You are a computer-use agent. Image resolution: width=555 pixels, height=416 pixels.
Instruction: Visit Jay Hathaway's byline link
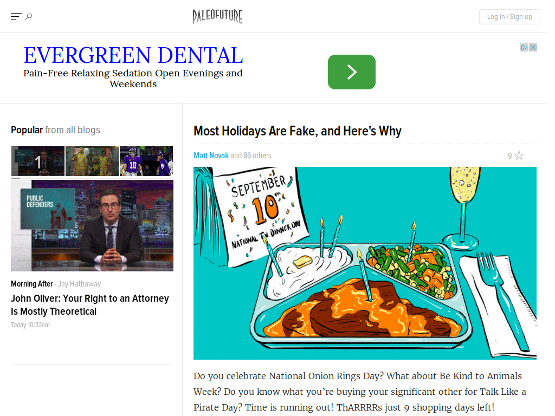79,283
